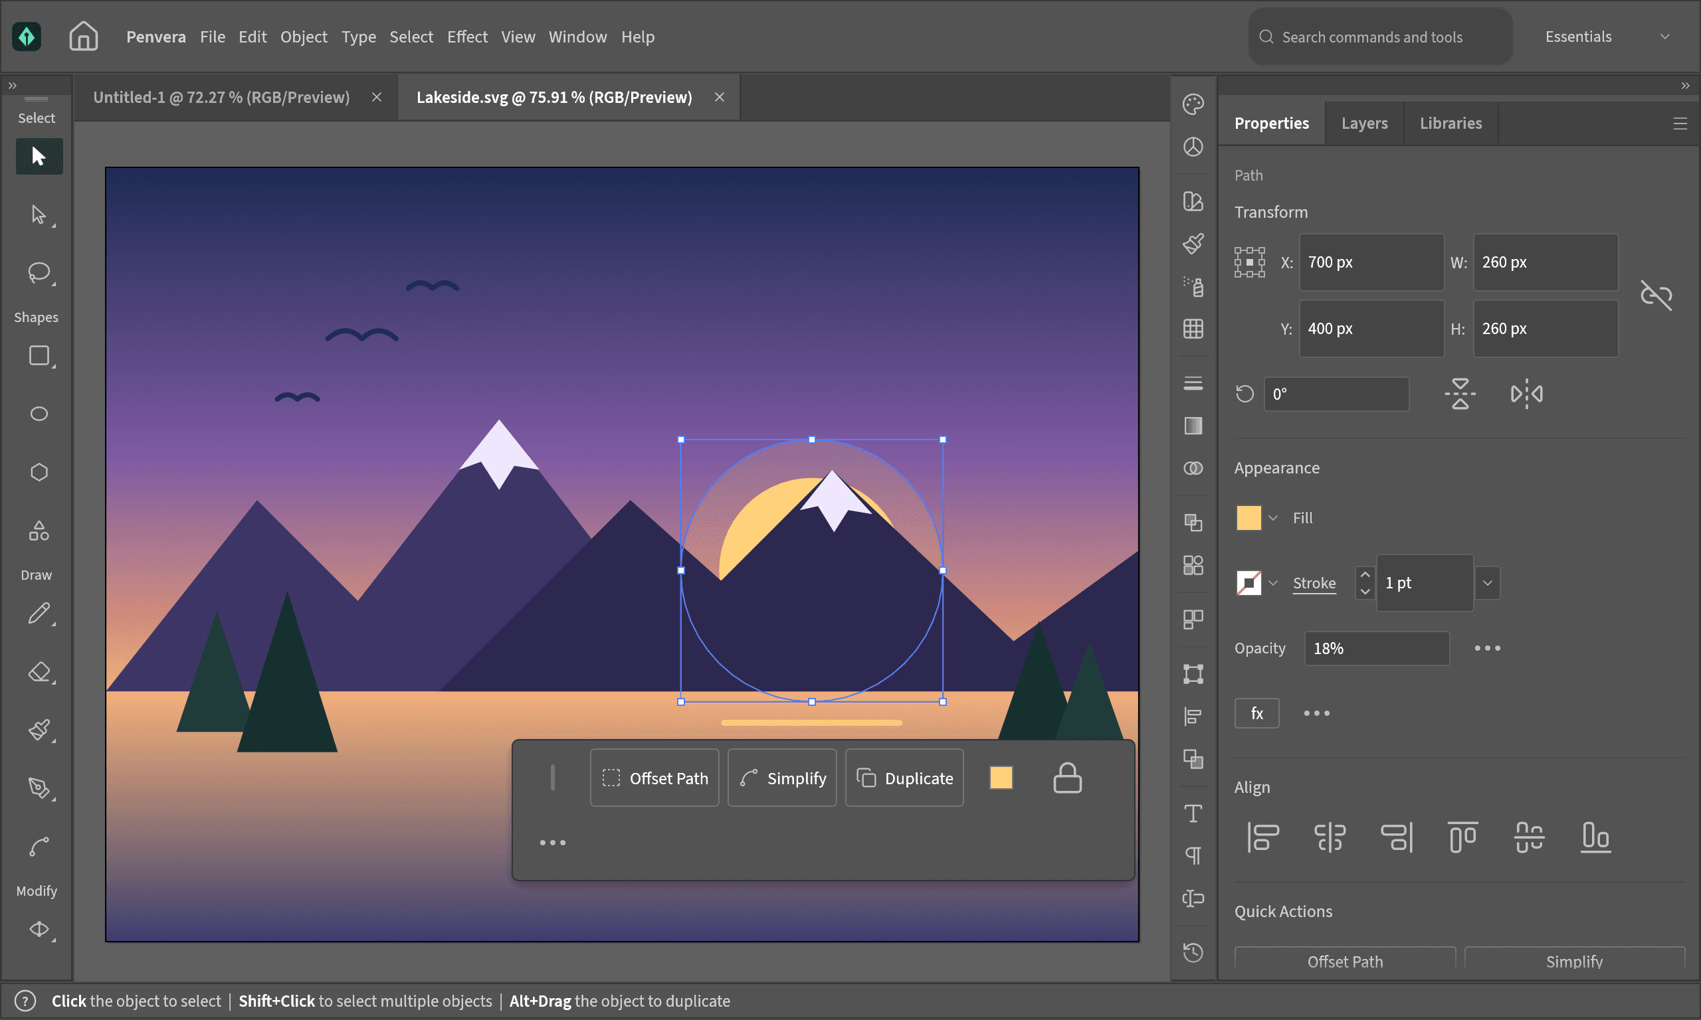Open the Effect menu
Viewport: 1701px width, 1020px height.
467,37
